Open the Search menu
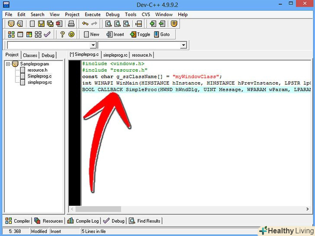This screenshot has width=315, height=236. click(37, 14)
